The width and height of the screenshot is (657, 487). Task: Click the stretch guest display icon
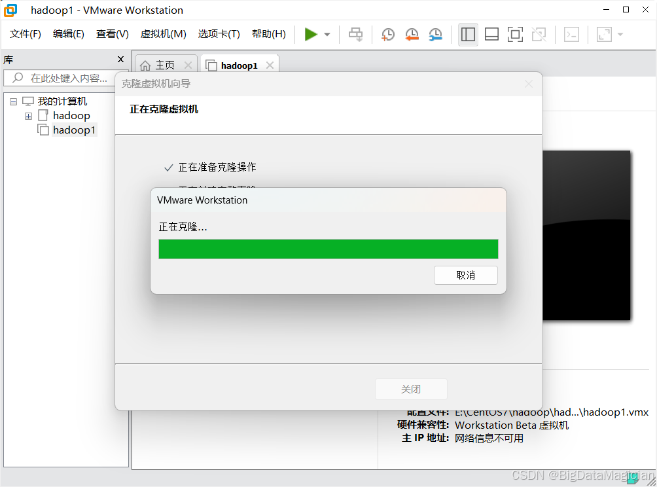604,35
